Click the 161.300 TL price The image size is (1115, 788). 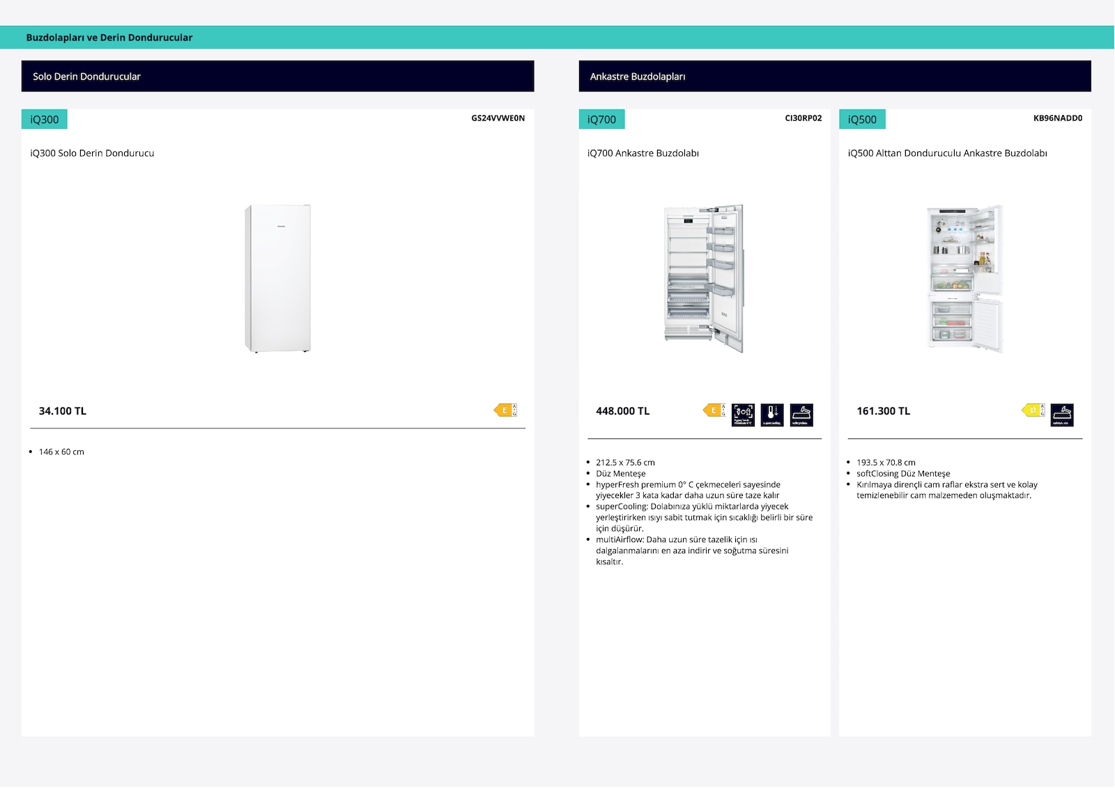884,411
